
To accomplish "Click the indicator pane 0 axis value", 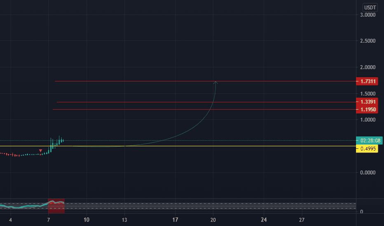I will click(x=361, y=212).
